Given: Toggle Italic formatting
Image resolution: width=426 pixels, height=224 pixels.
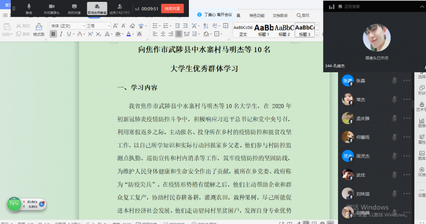Looking at the screenshot, I should [x=61, y=34].
